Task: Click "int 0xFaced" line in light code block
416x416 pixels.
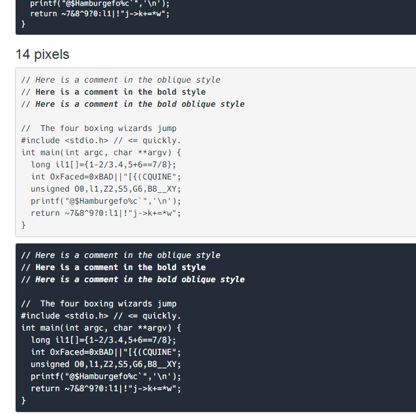Action: 106,177
